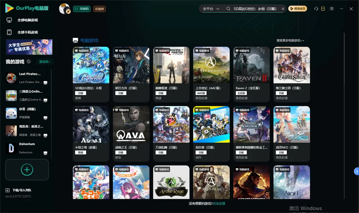Screen dimensions: 359x213
Task: Click 全区服 tag under Raven 2
Action: pyautogui.click(x=241, y=93)
